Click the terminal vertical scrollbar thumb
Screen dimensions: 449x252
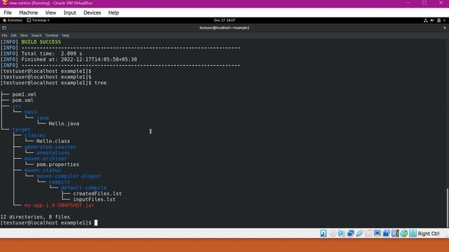click(x=448, y=207)
